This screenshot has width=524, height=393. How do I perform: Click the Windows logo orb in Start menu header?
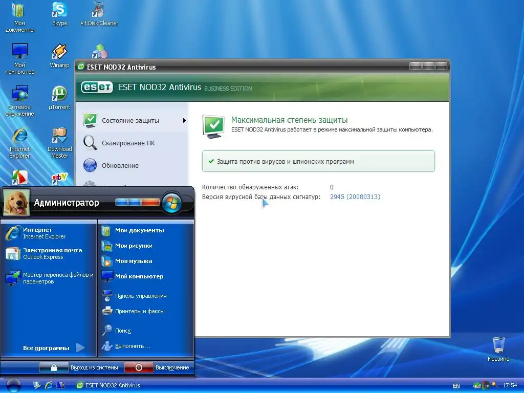(171, 203)
